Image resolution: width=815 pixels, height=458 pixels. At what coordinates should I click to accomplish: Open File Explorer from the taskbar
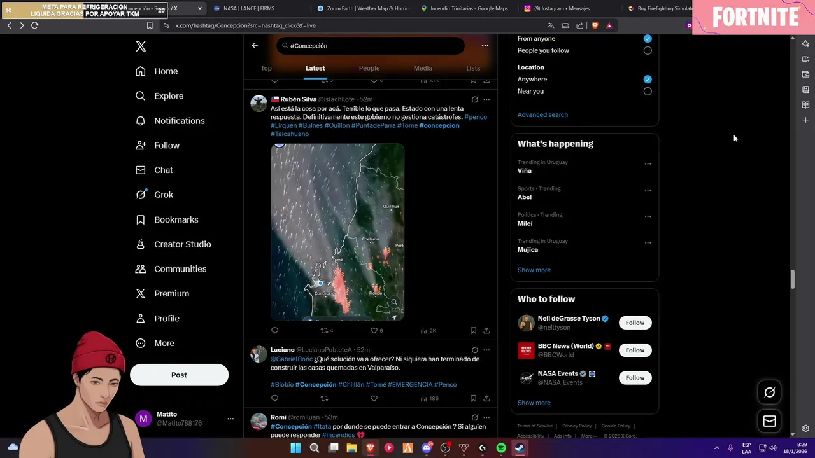[351, 448]
